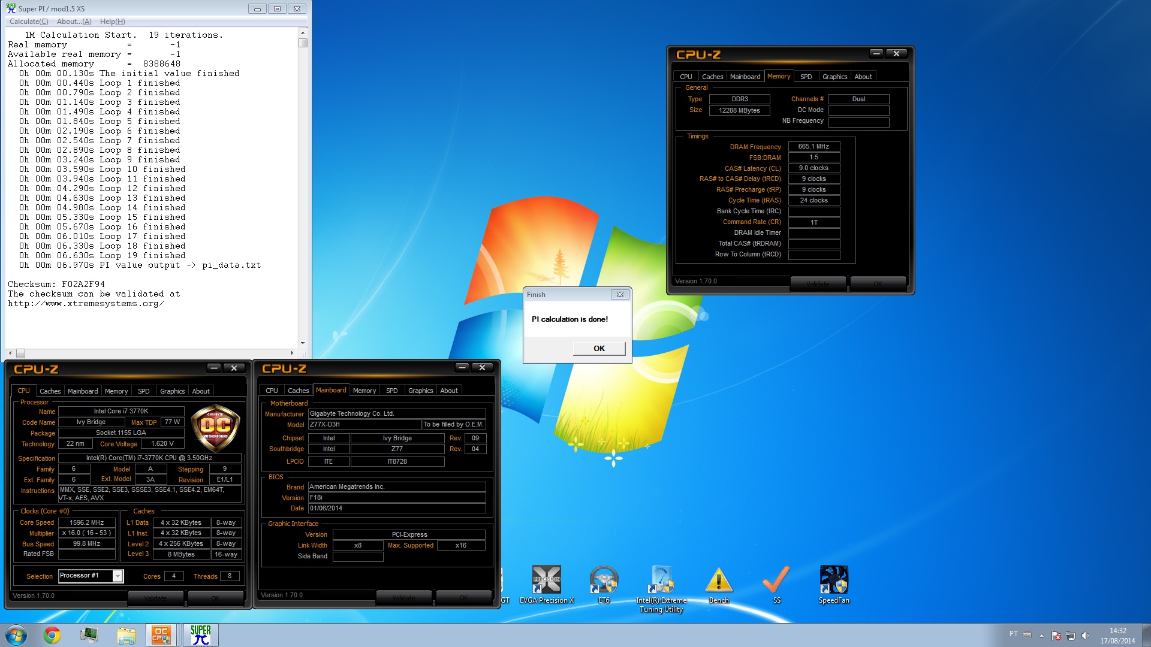Click the Core Voltage 1.620 V value

(162, 443)
